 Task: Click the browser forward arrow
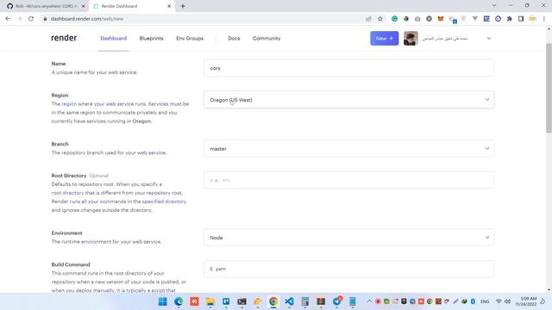click(x=19, y=19)
